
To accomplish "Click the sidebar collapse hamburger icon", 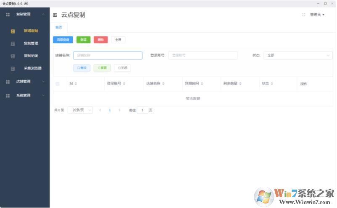I will click(55, 15).
